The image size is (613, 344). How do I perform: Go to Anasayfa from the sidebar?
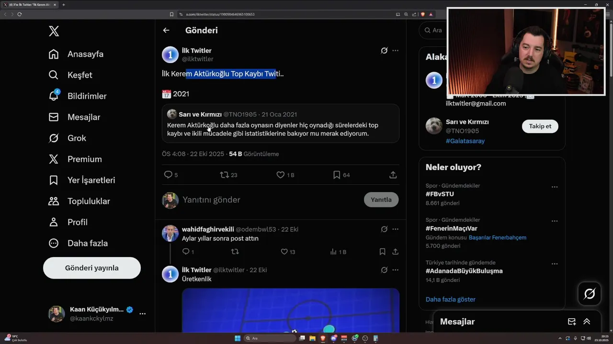pyautogui.click(x=76, y=54)
